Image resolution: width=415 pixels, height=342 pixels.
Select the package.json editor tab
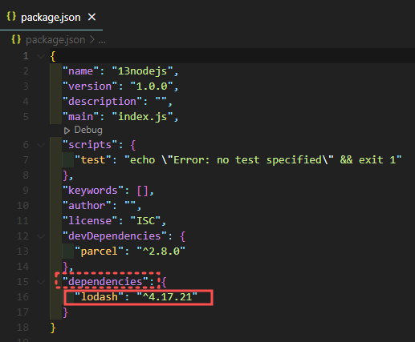coord(51,17)
